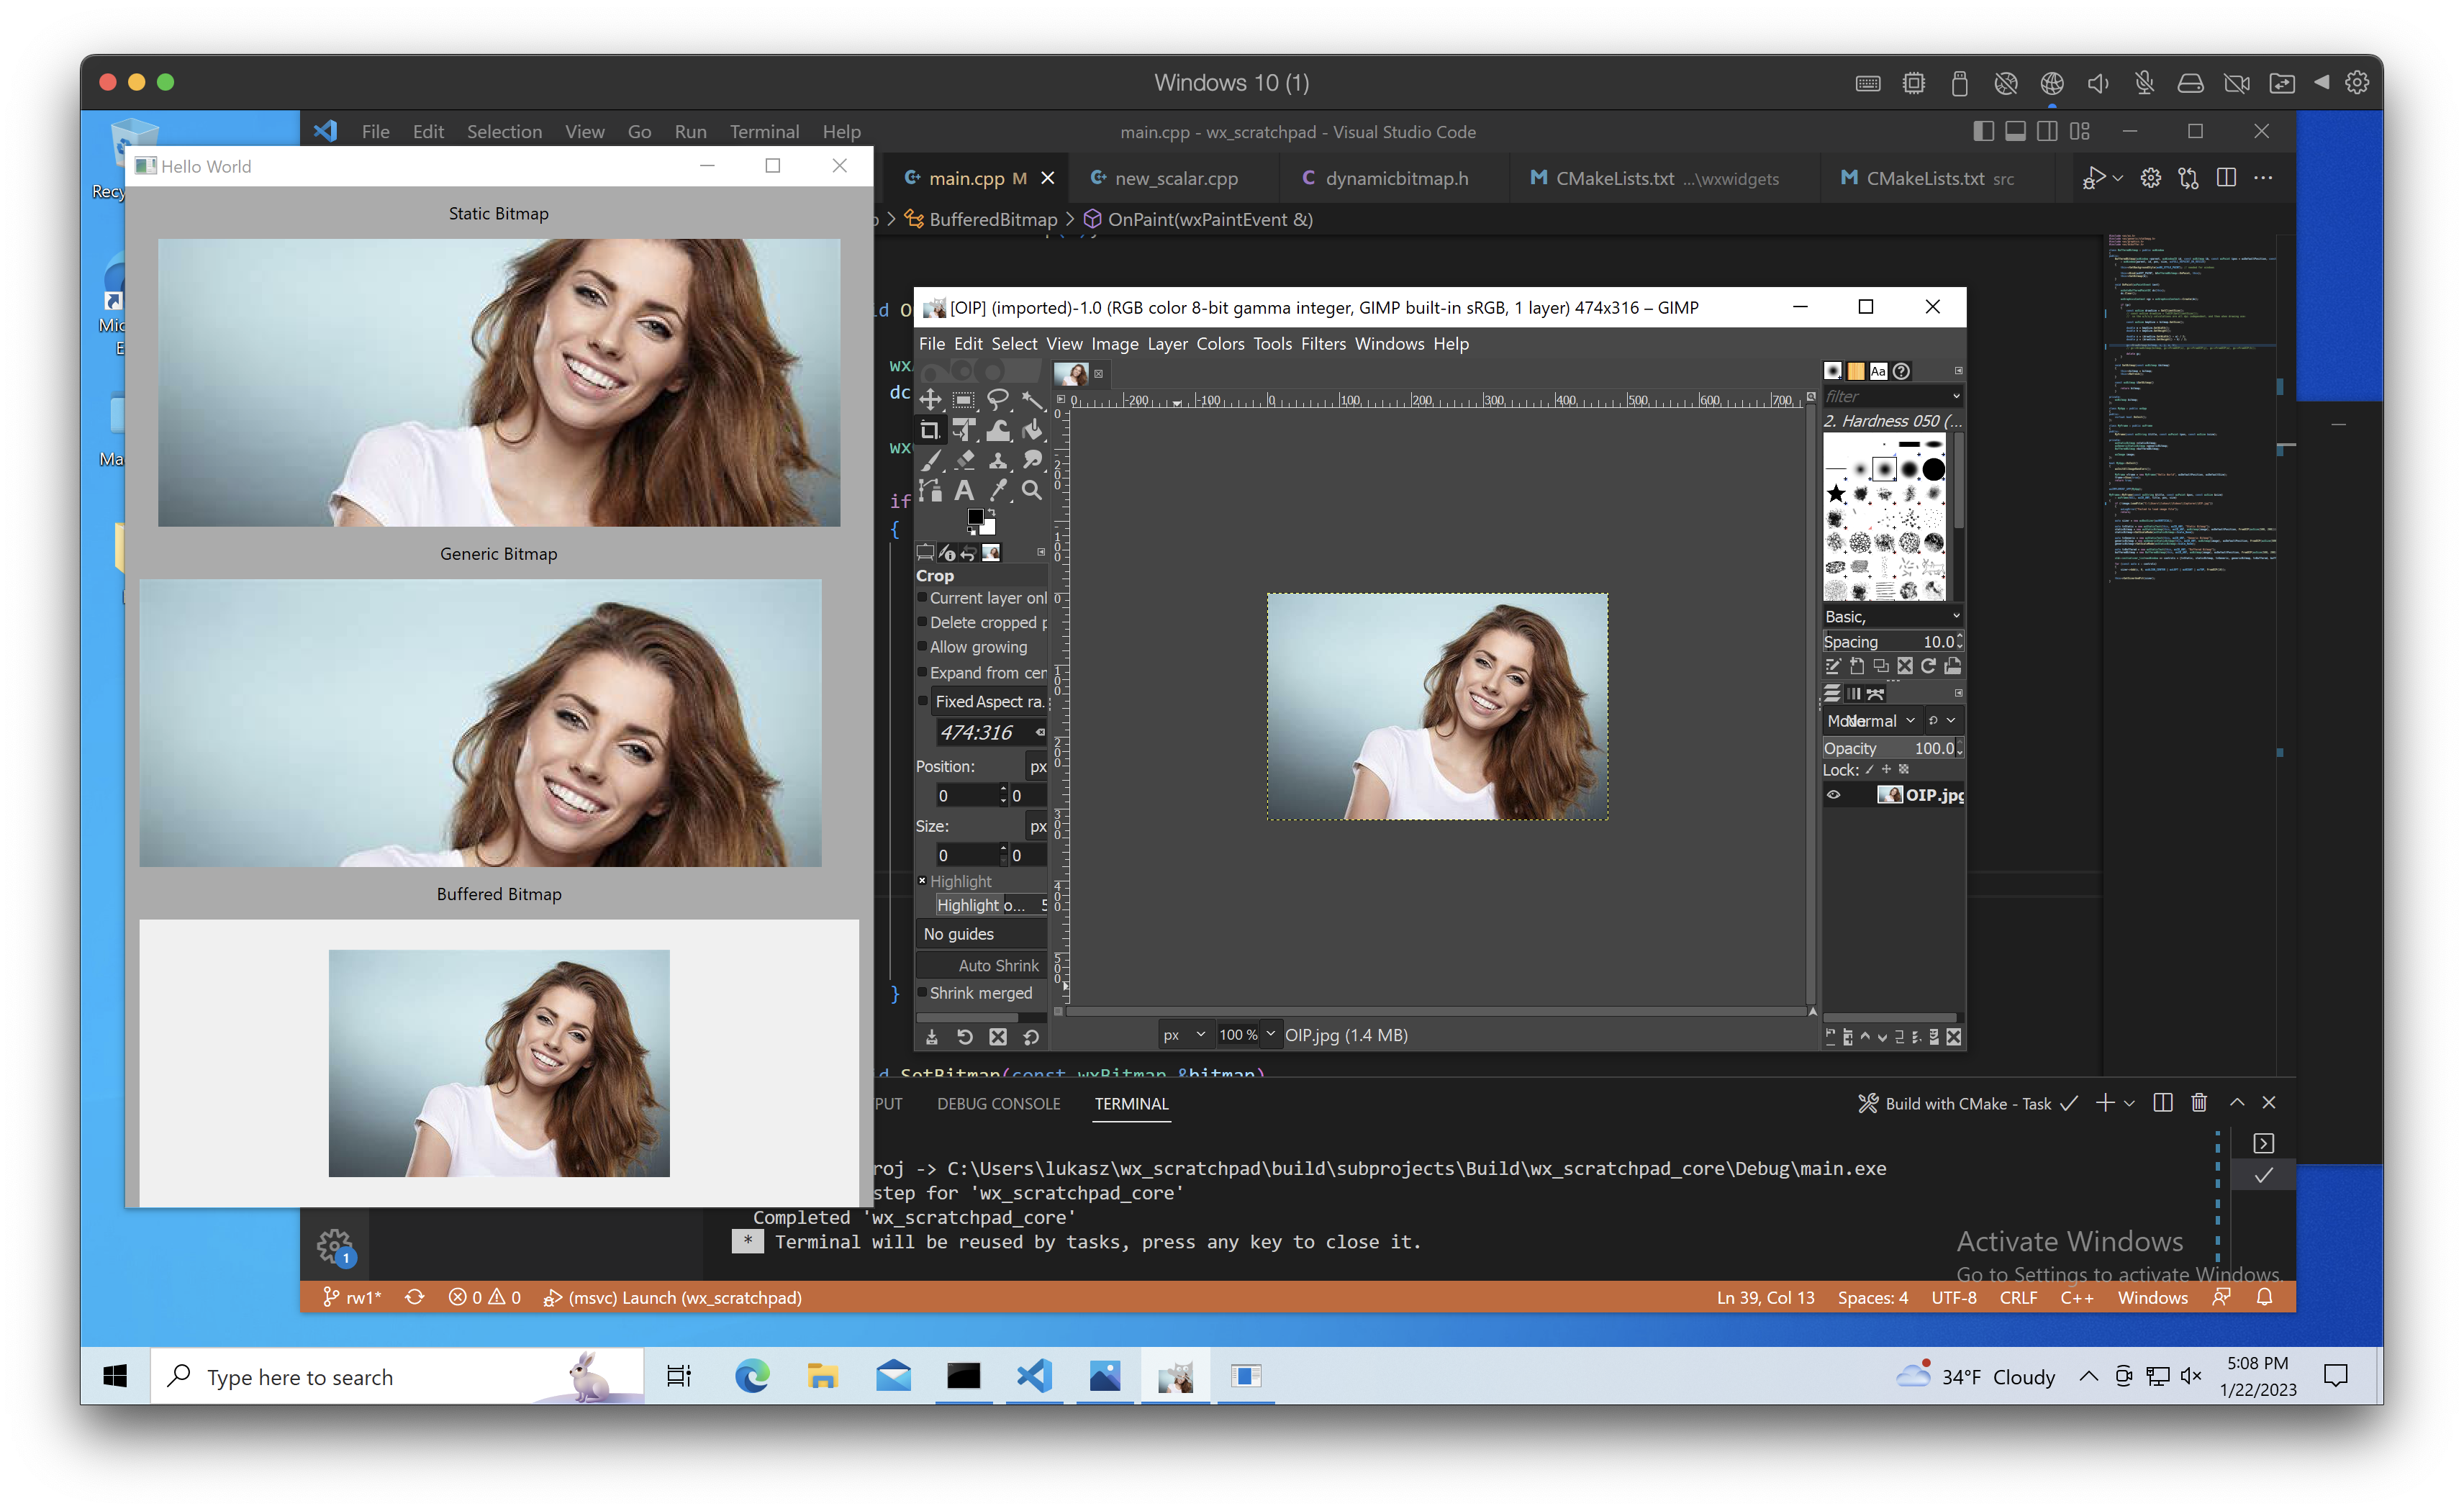
Task: Select the Zoom magnifier tool
Action: (x=1032, y=490)
